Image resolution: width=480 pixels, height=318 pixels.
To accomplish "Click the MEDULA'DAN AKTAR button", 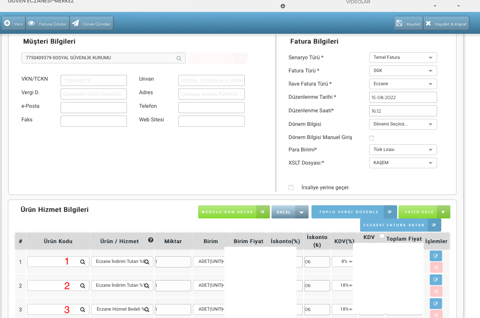I will point(234,212).
